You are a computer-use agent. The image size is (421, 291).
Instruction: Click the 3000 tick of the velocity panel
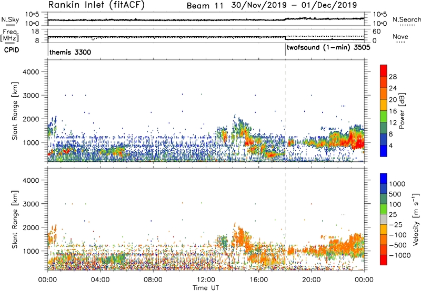[x=31, y=204]
